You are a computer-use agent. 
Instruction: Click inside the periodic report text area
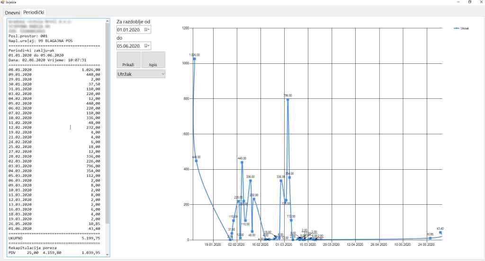point(54,142)
